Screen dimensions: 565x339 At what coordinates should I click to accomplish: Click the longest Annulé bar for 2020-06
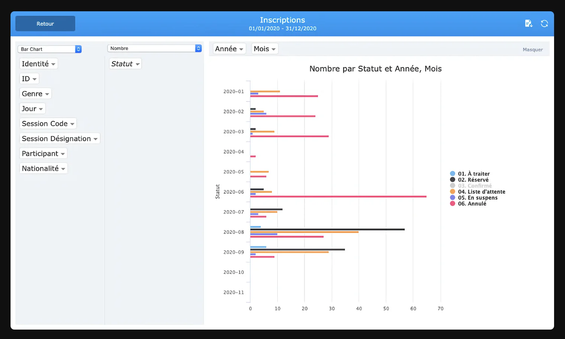click(338, 197)
